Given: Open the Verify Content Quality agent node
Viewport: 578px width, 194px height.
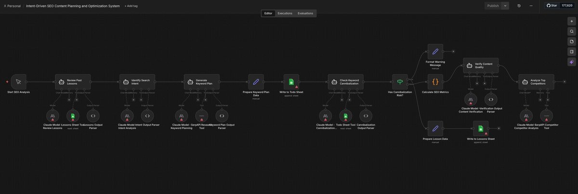Looking at the screenshot, I should tap(481, 65).
